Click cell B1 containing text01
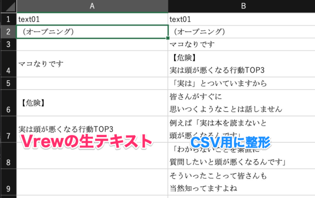This screenshot has height=198, width=315. (241, 19)
